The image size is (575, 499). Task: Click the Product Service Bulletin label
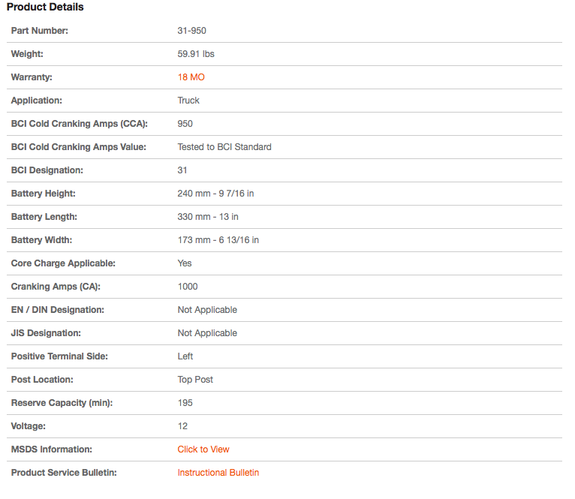(64, 473)
